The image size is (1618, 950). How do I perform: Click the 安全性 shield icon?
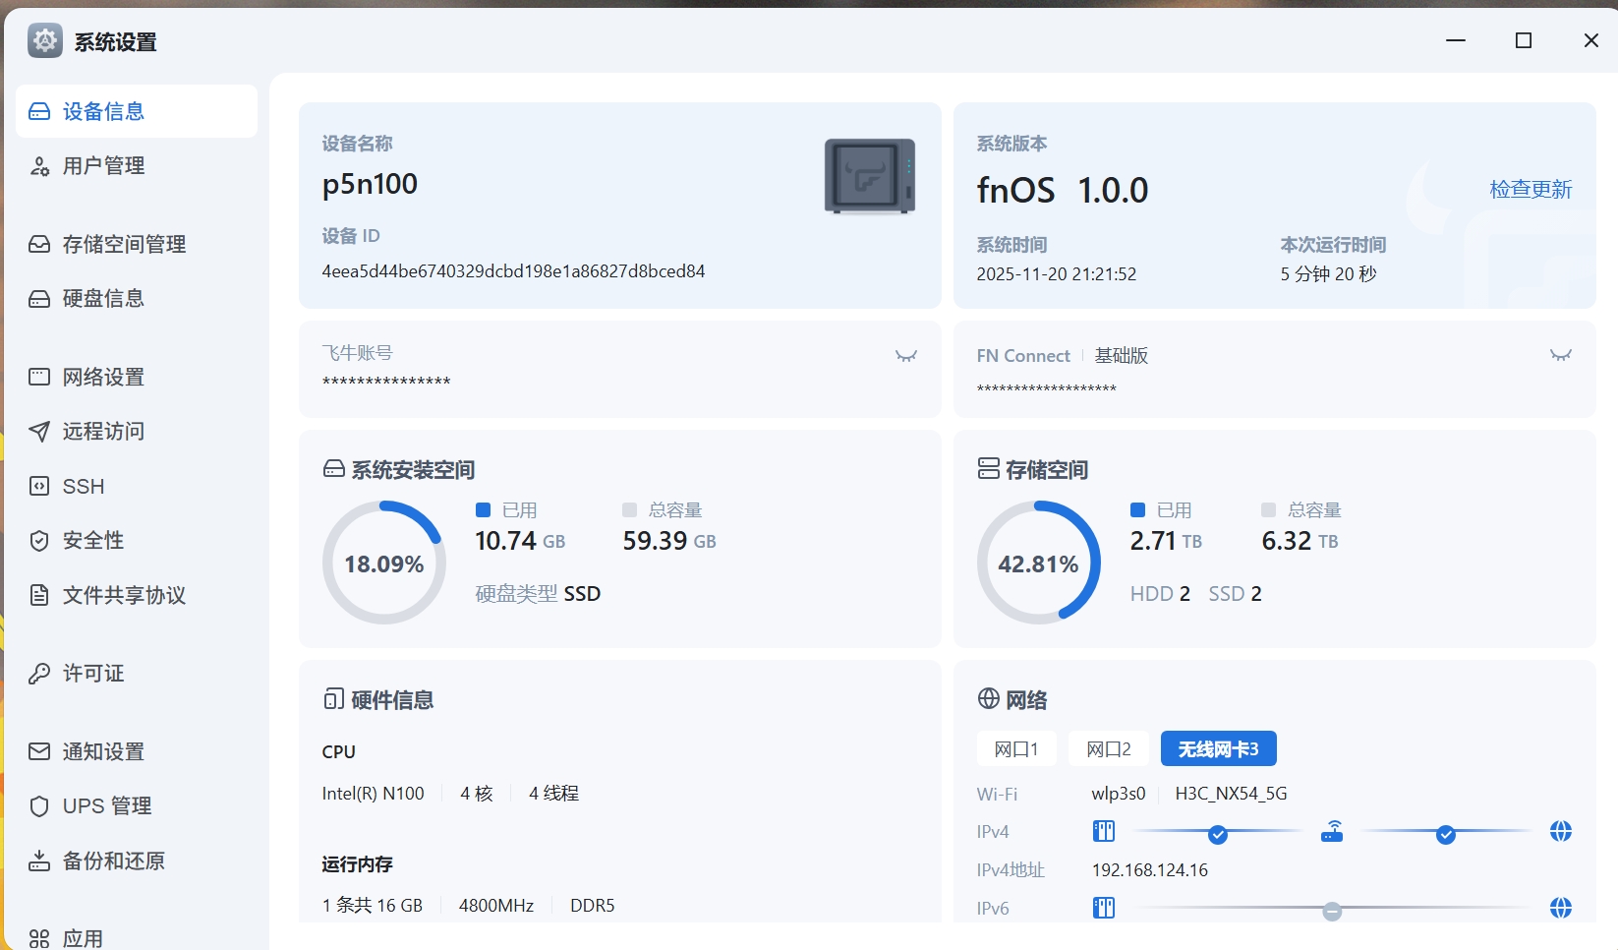pyautogui.click(x=39, y=540)
